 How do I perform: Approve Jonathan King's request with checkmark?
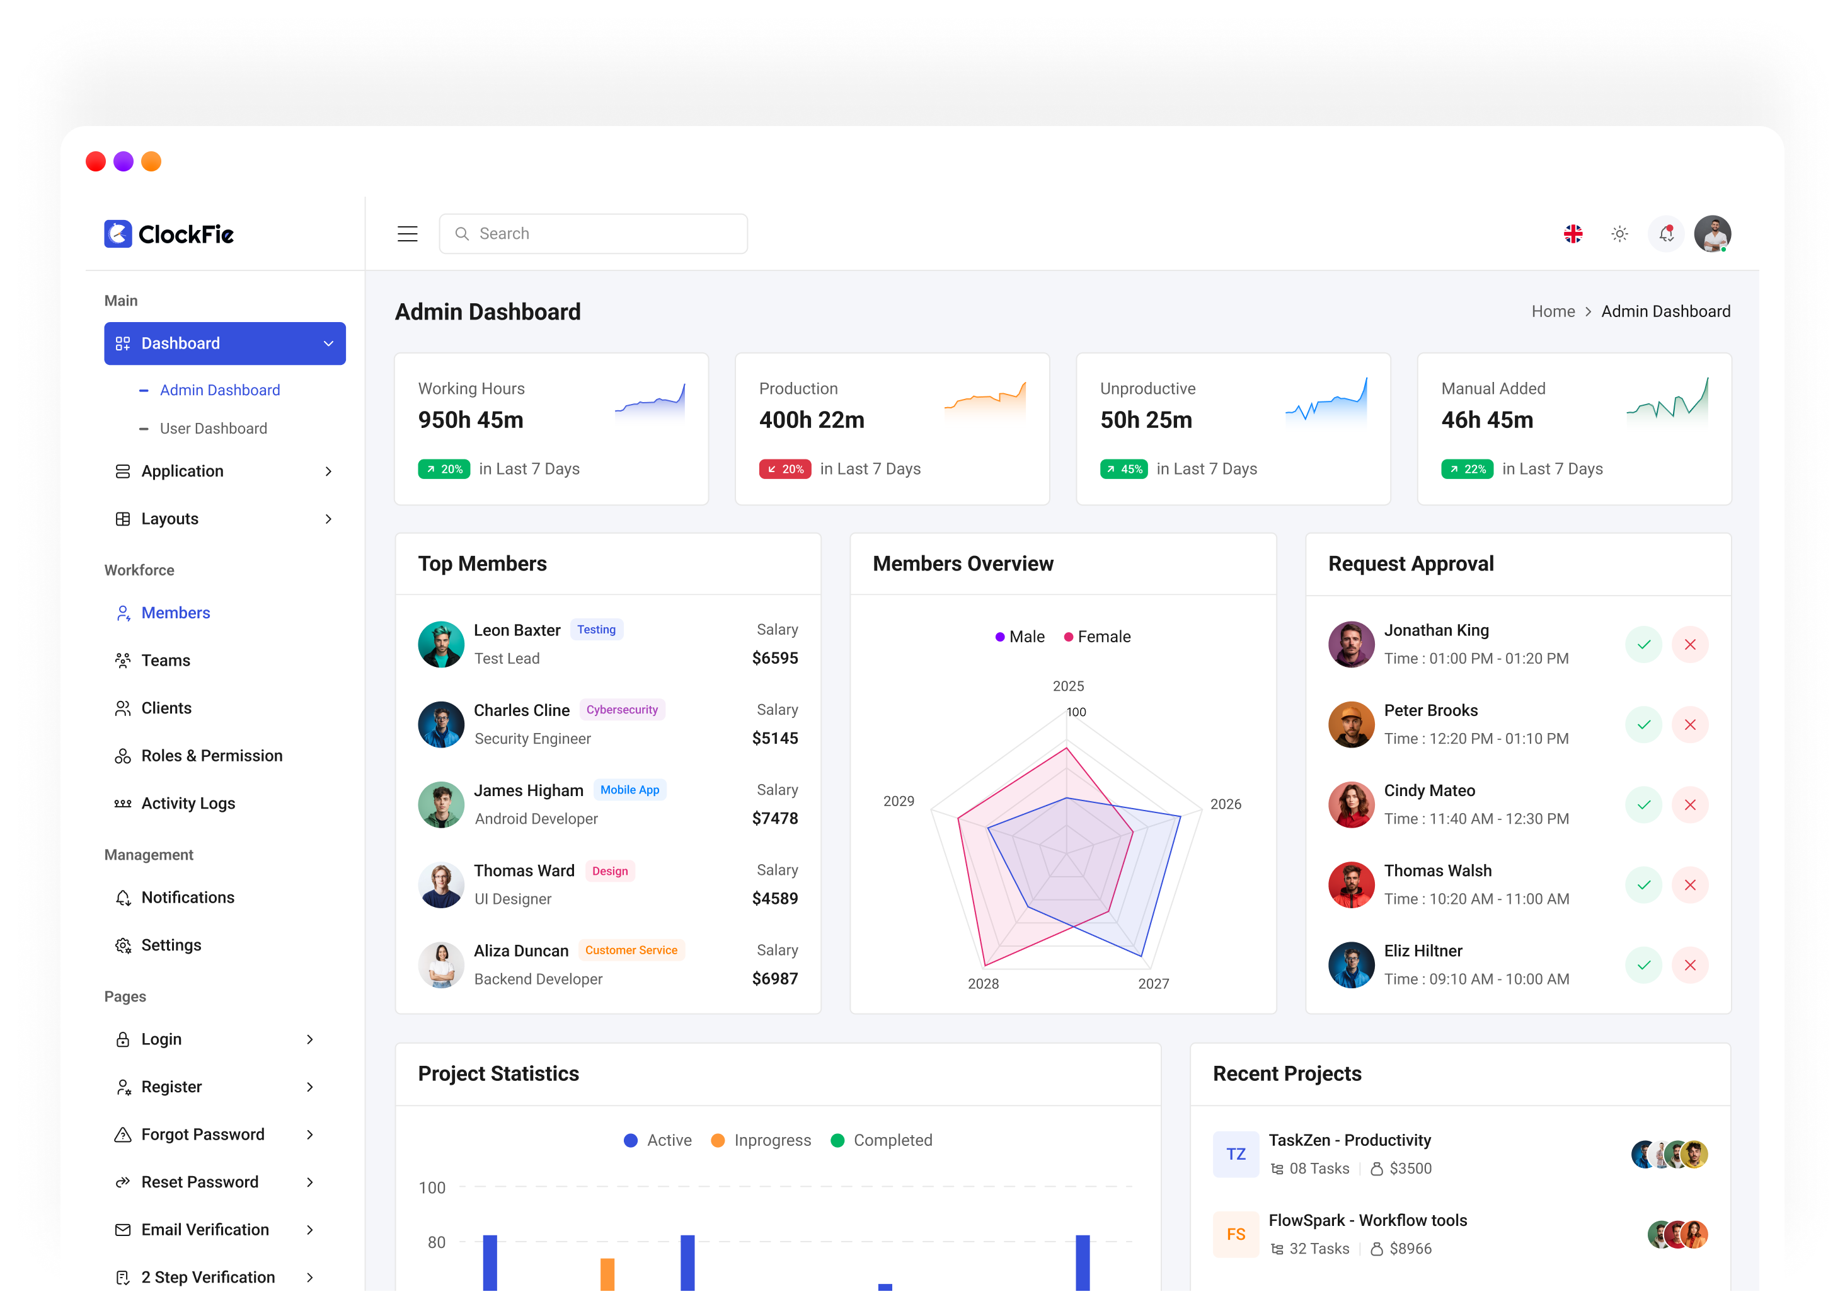1643,644
